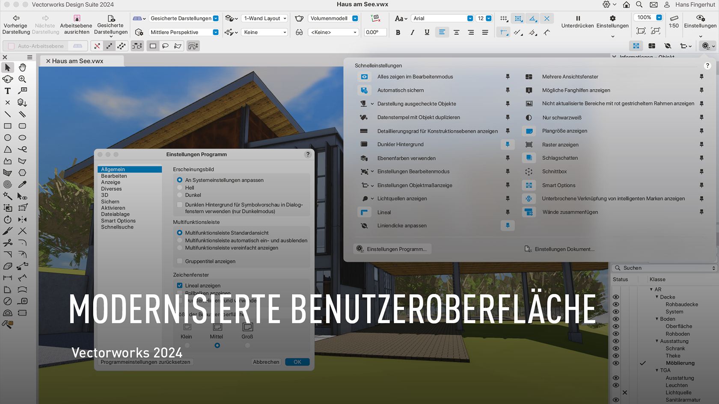The height and width of the screenshot is (404, 719).
Task: Open Einstellungen gear in top toolbar
Action: [612, 18]
